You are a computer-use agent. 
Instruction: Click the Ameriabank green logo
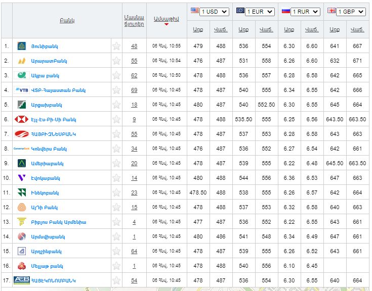coord(22,164)
